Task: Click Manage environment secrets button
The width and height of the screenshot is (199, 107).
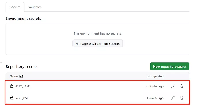Action: pyautogui.click(x=97, y=43)
